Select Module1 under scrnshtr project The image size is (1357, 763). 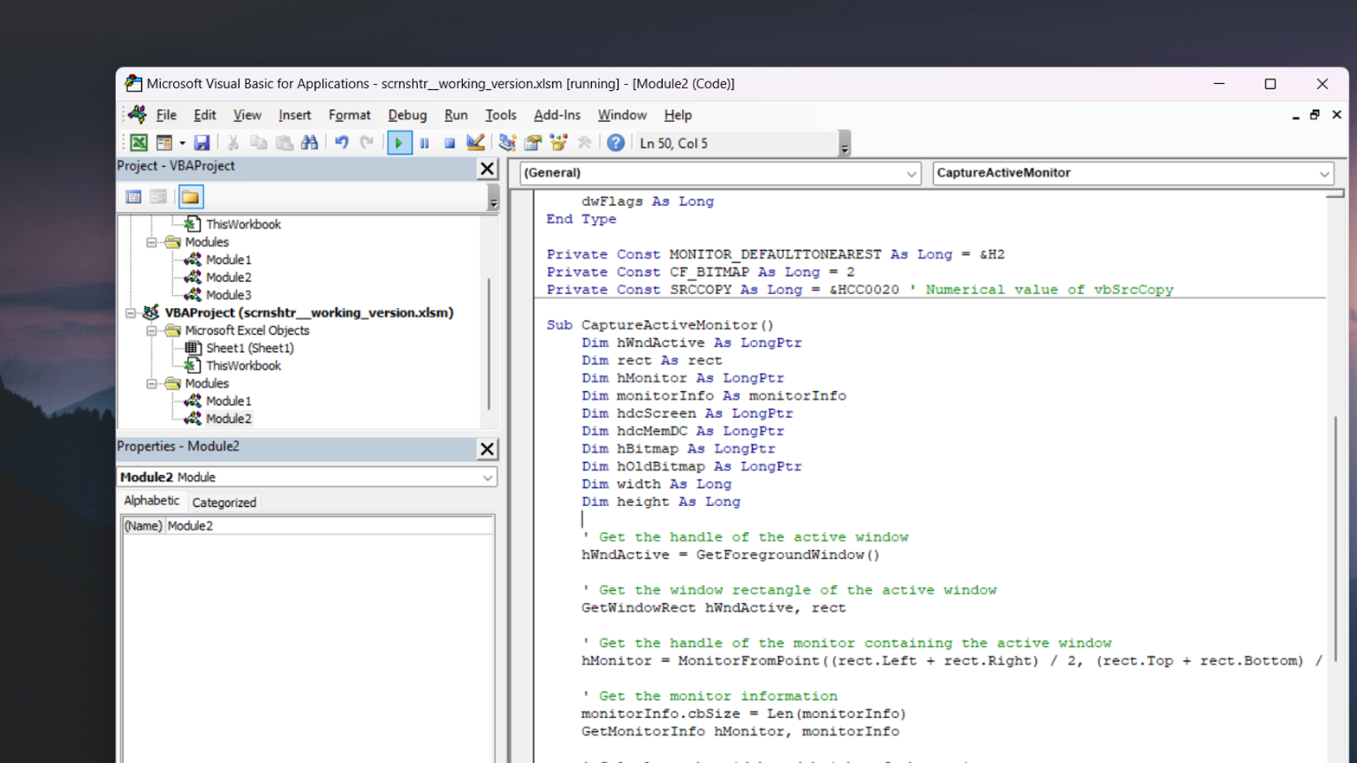point(228,401)
